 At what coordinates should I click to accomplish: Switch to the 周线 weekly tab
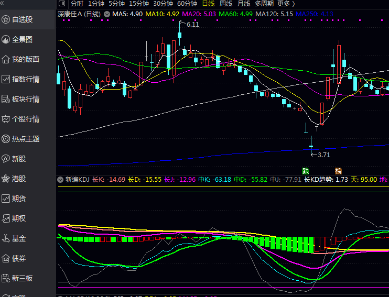coord(225,3)
